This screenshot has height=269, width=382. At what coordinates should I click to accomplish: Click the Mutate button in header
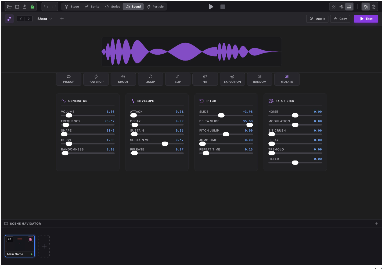tap(317, 19)
